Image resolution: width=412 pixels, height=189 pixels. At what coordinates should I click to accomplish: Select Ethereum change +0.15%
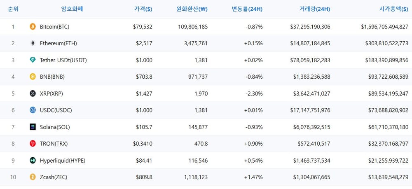[253, 44]
